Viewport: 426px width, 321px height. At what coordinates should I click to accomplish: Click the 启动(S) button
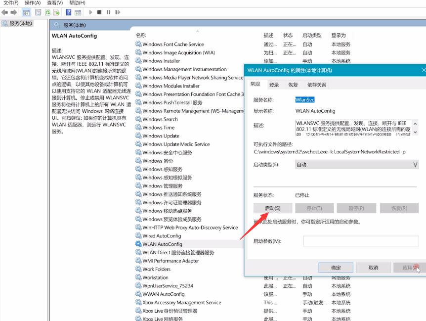[273, 208]
